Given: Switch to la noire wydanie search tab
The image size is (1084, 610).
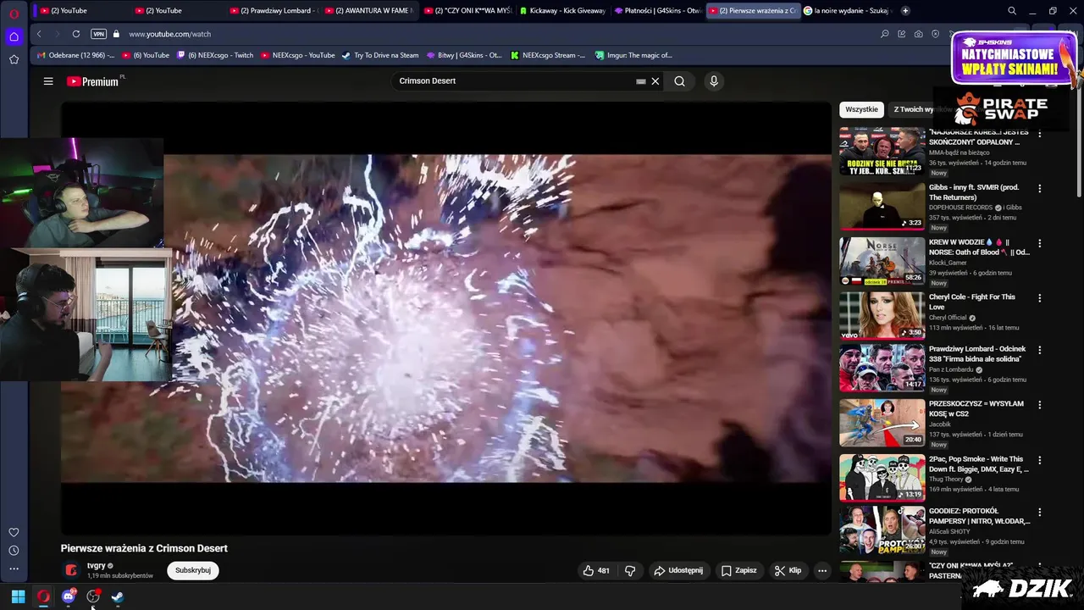Looking at the screenshot, I should (x=848, y=10).
